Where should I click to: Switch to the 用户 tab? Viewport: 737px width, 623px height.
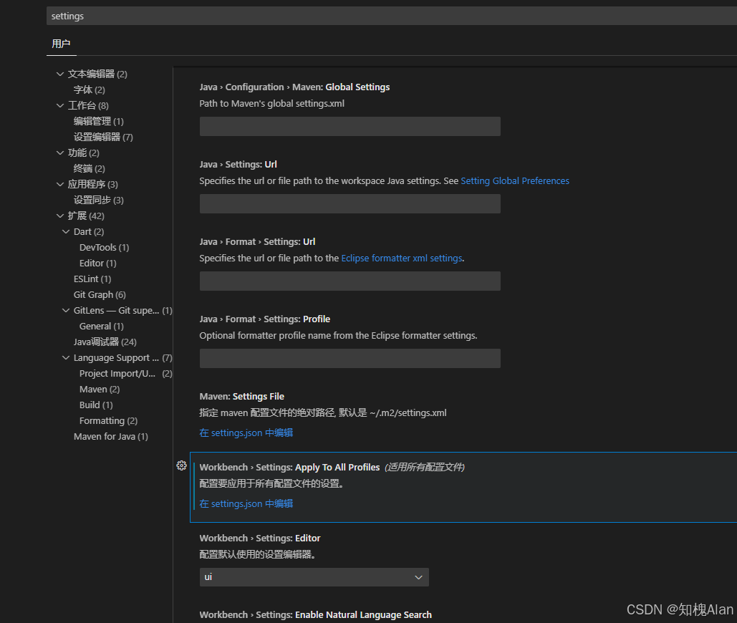62,43
